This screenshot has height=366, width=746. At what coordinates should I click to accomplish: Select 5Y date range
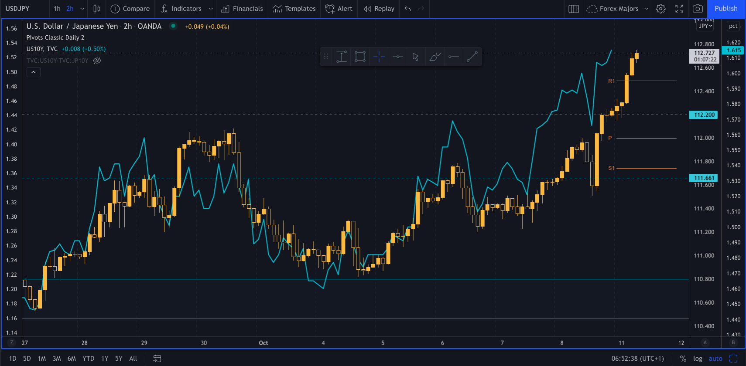pyautogui.click(x=119, y=359)
